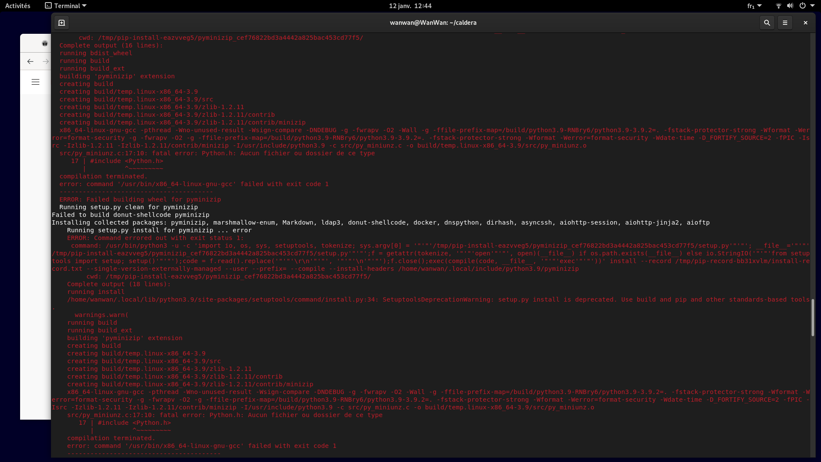Click the Wi-Fi network status icon

click(x=778, y=6)
